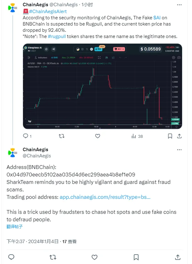Screen dimensions: 192x264
Task: Open more options on the alert tweet
Action: pyautogui.click(x=179, y=5)
